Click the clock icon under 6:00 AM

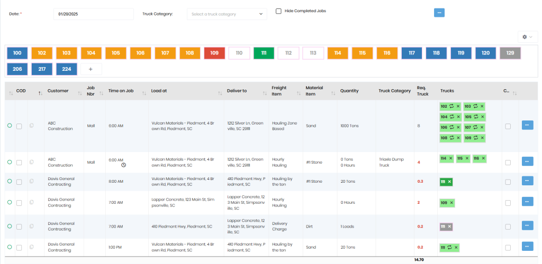click(x=123, y=165)
